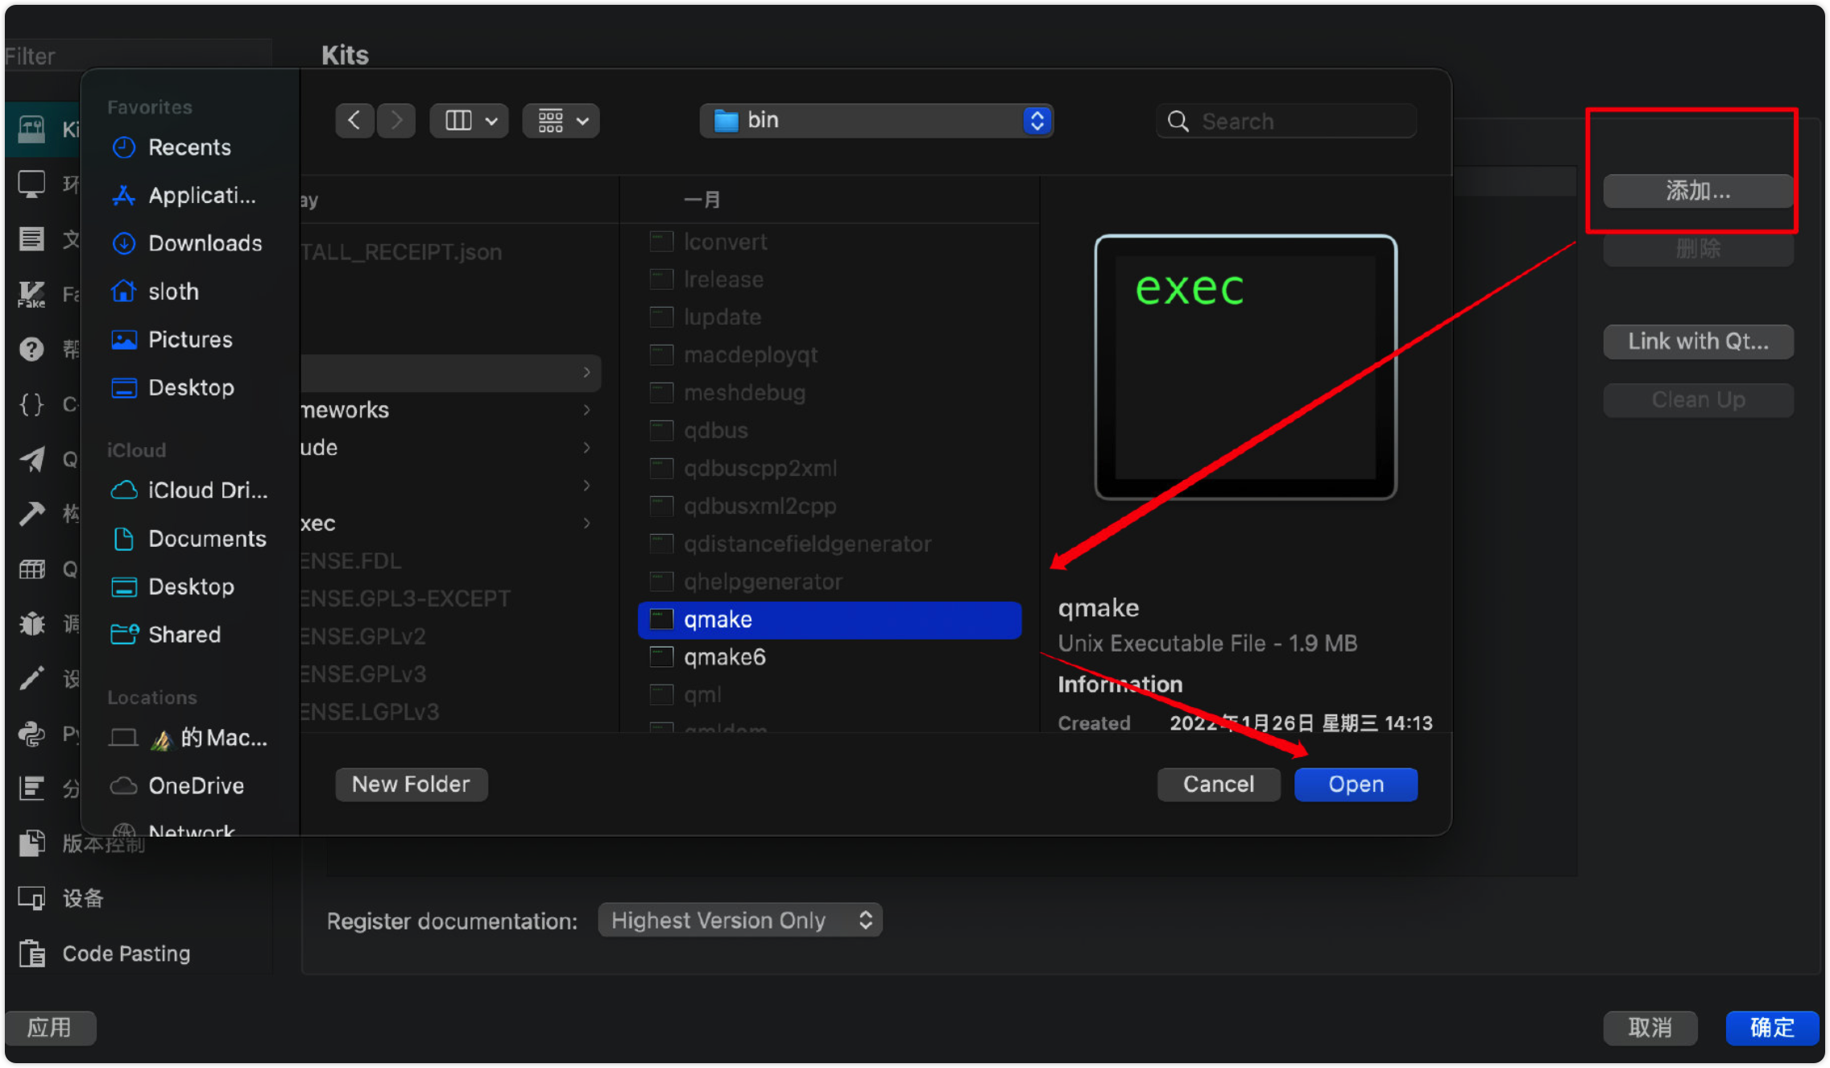
Task: Click the Open button
Action: 1356,784
